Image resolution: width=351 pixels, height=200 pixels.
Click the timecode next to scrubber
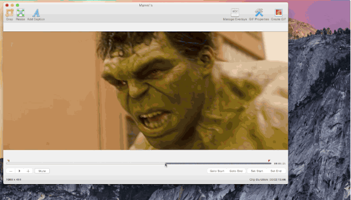click(x=280, y=163)
